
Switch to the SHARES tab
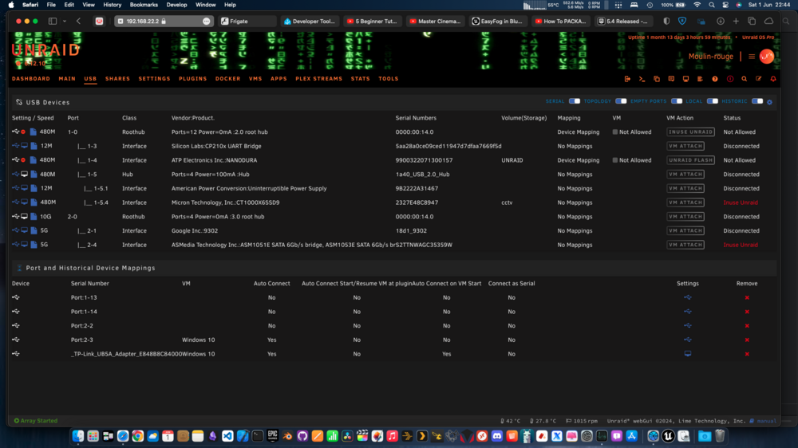point(117,79)
